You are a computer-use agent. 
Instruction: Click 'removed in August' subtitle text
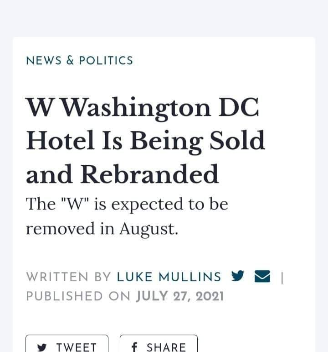pos(102,228)
